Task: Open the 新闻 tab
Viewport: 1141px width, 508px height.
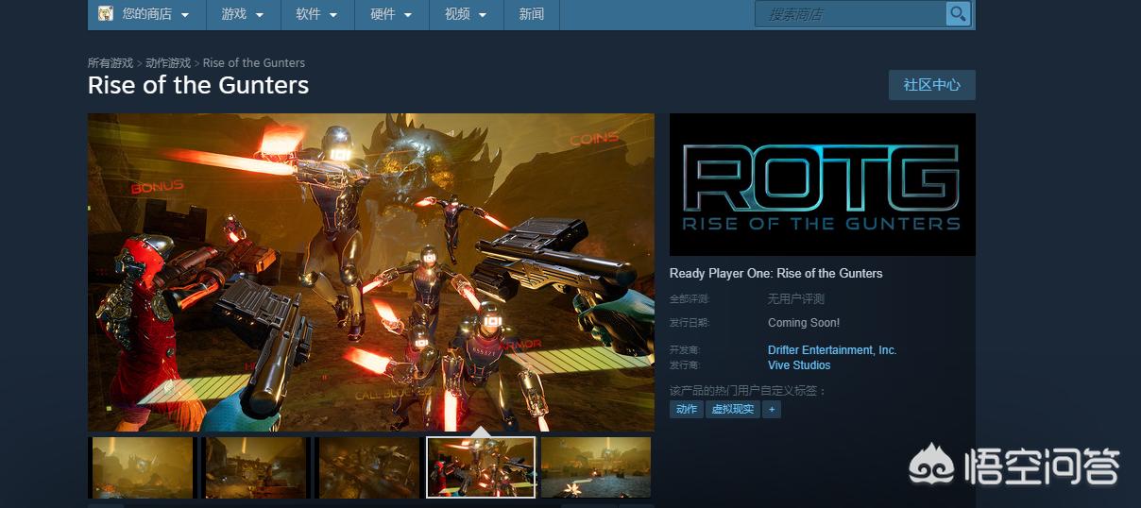Action: click(532, 14)
